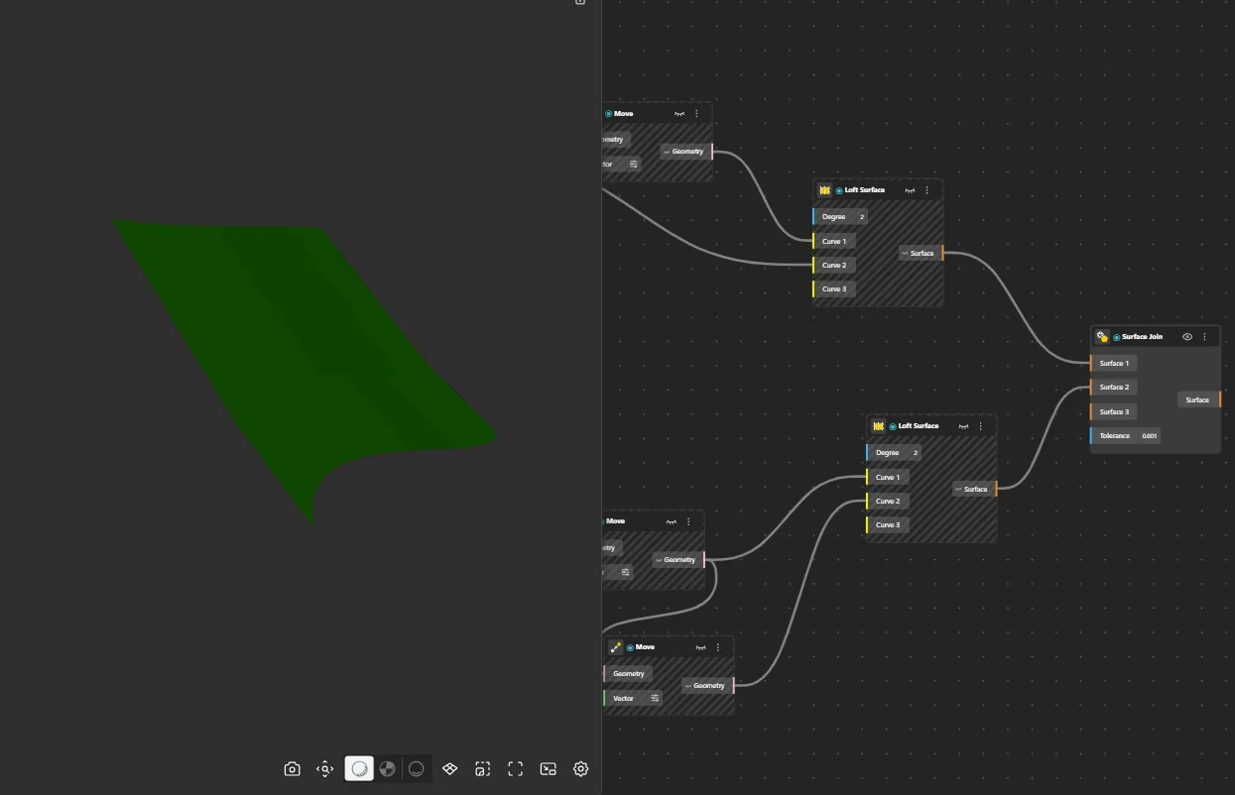The width and height of the screenshot is (1235, 795).
Task: Click Degree value of Loft Surface feeding Surface 1
Action: (861, 216)
